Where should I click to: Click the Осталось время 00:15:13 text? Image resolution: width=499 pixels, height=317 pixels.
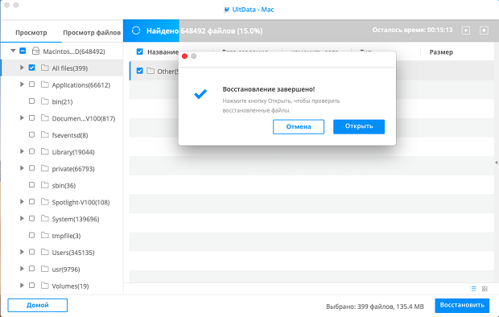tap(412, 30)
